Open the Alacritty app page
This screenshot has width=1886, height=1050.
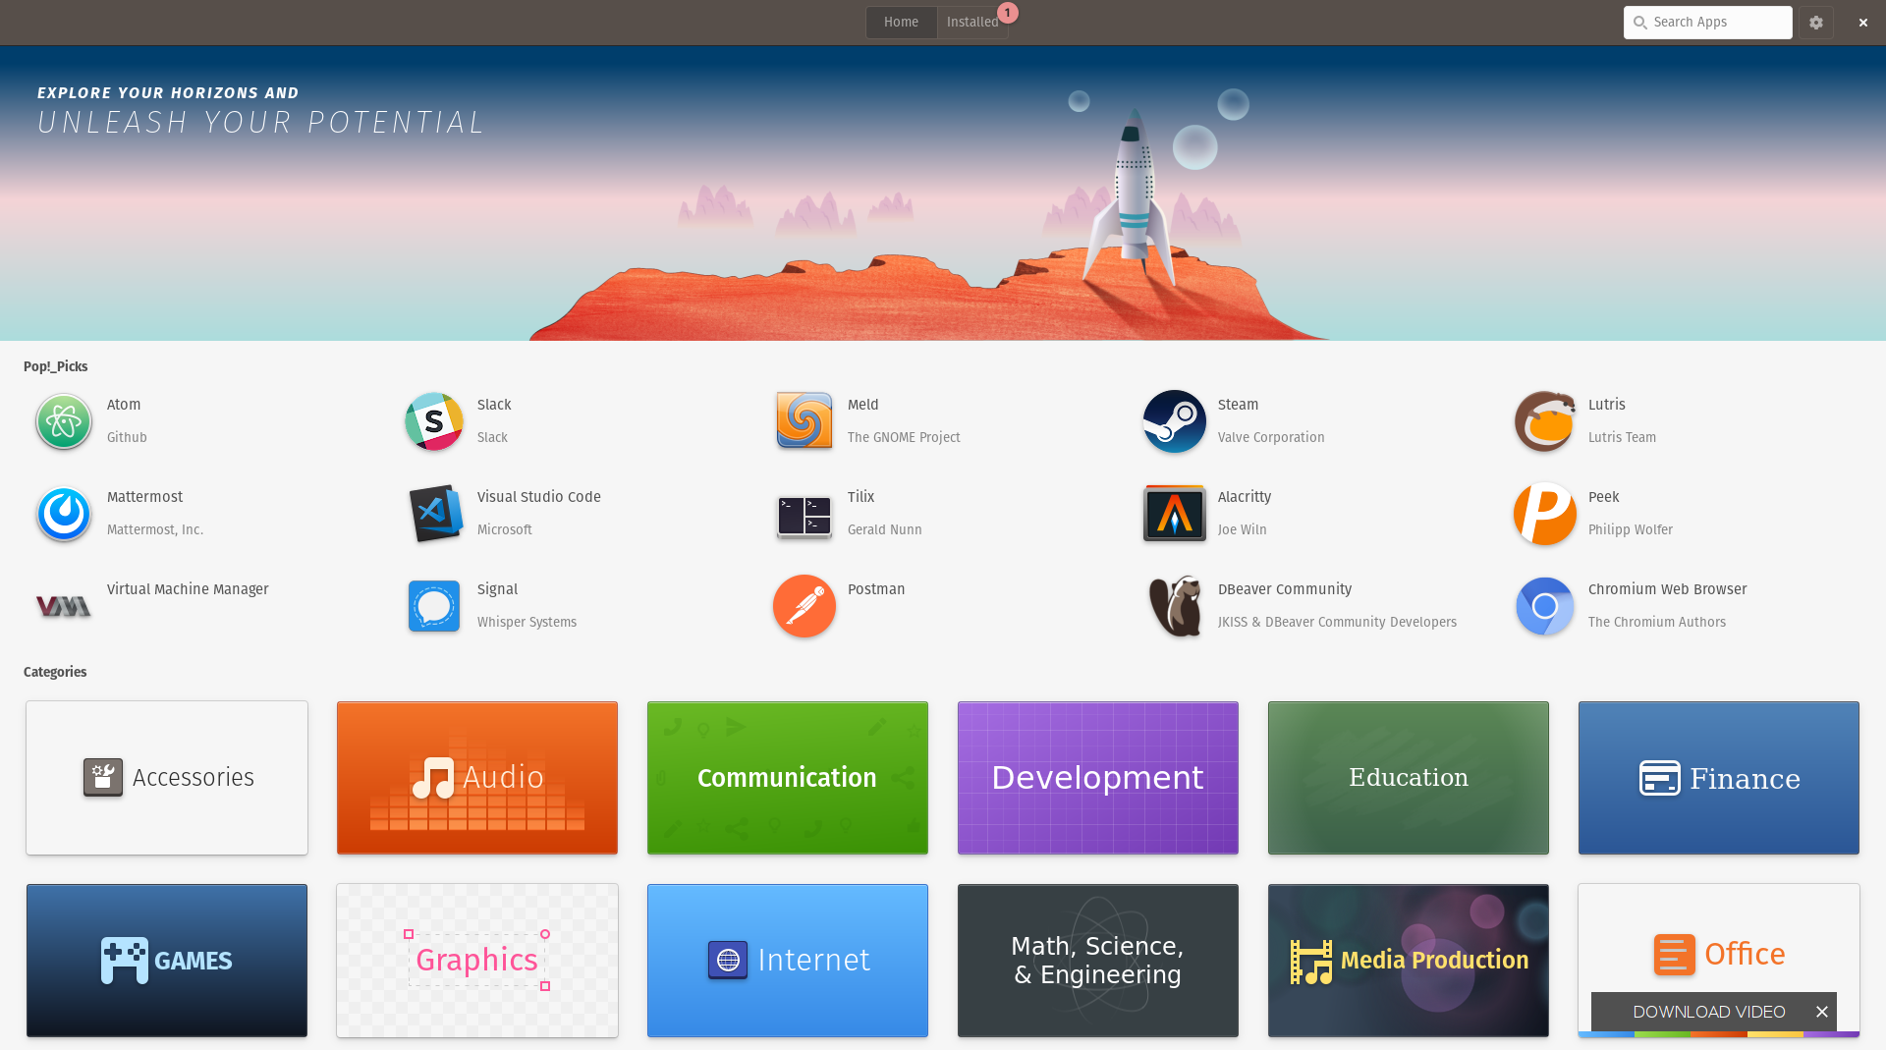pos(1175,514)
